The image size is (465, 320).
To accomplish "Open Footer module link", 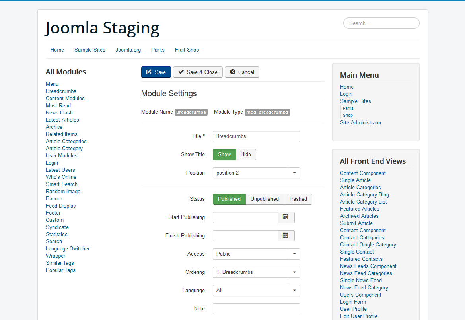I will (x=53, y=213).
